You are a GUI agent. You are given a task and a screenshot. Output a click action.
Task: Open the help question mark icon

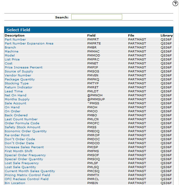(x=175, y=3)
